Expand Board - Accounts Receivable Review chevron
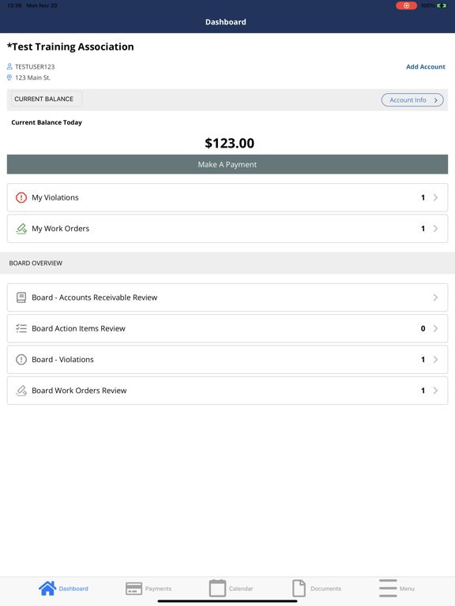This screenshot has width=455, height=606. 436,297
